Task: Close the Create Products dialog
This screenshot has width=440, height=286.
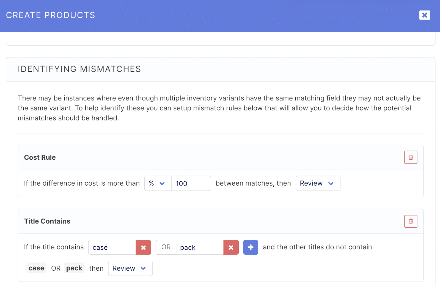Action: (425, 15)
